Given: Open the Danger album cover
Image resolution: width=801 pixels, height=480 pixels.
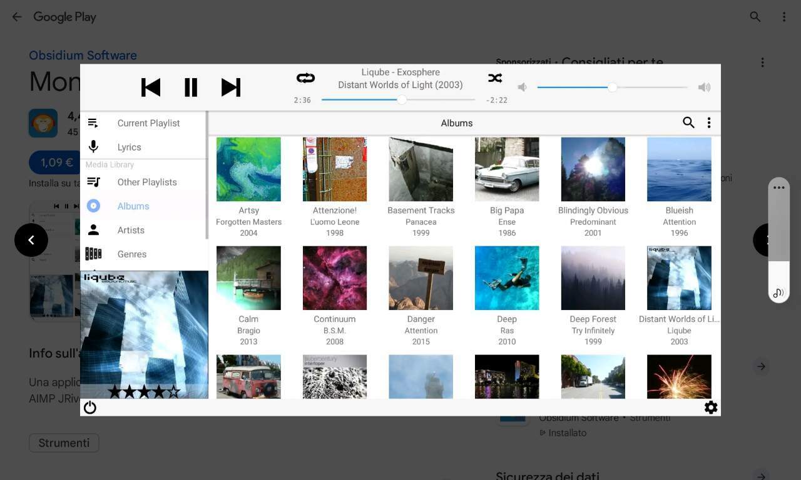Looking at the screenshot, I should click(421, 278).
